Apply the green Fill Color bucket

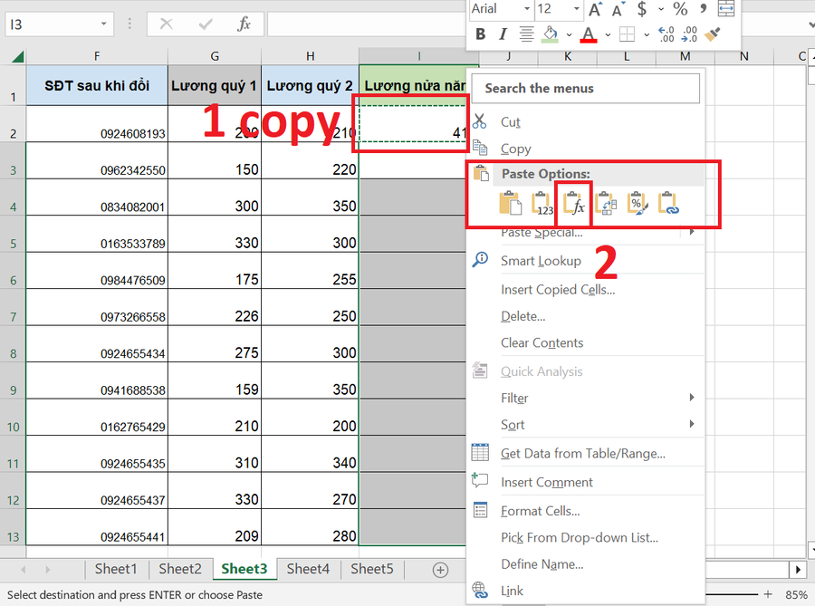(550, 34)
